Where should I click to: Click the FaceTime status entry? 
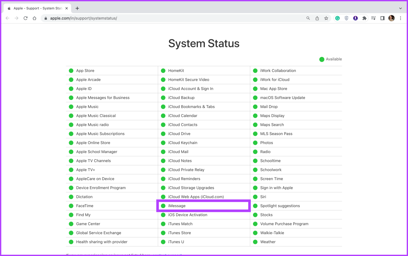click(x=85, y=206)
